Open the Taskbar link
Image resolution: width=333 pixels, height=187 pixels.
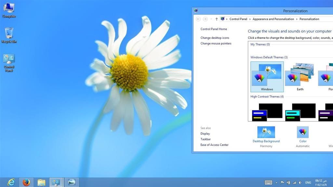pos(206,139)
